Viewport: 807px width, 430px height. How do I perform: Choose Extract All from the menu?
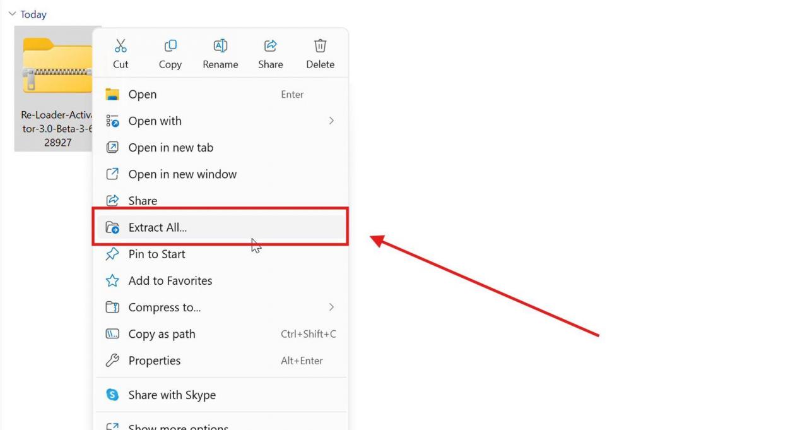(157, 227)
